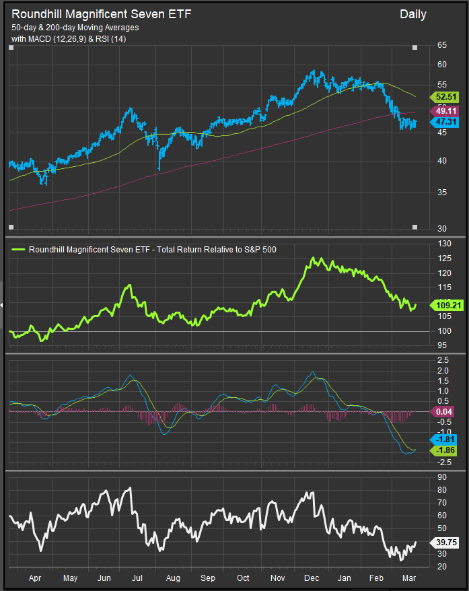Screen dimensions: 469x591
Task: Click the 52.51 50-day average value tag
Action: (x=445, y=97)
